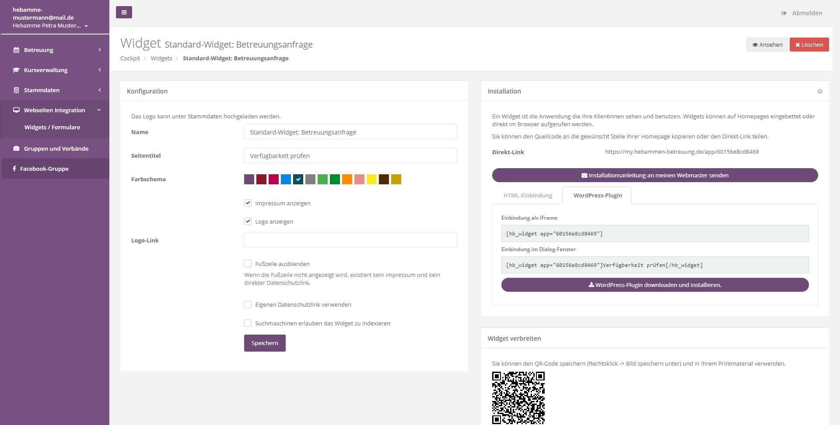
Task: Click into the Logo-Link input field
Action: click(x=350, y=240)
